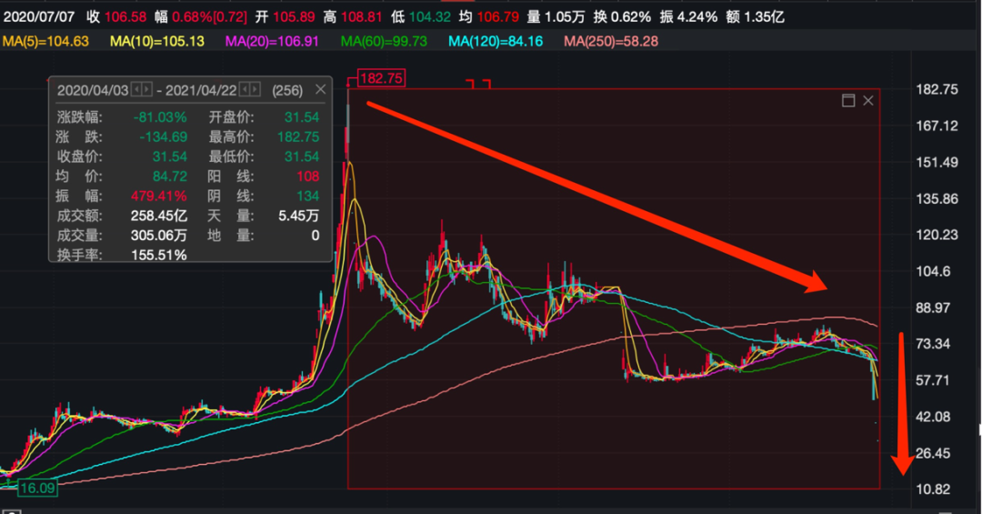Viewport: 982px width, 514px height.
Task: Click the 155.51% turnover rate value
Action: click(x=158, y=255)
